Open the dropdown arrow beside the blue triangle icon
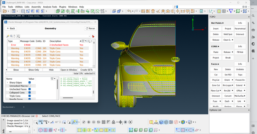This screenshot has height=134, width=257. click(235, 11)
